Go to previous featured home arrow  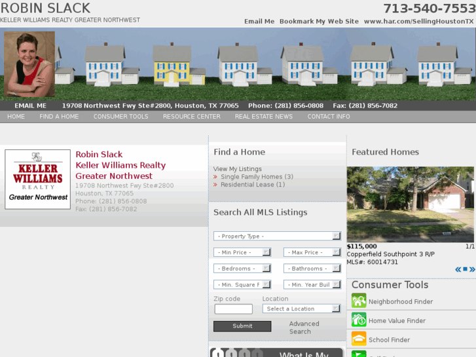(x=458, y=269)
